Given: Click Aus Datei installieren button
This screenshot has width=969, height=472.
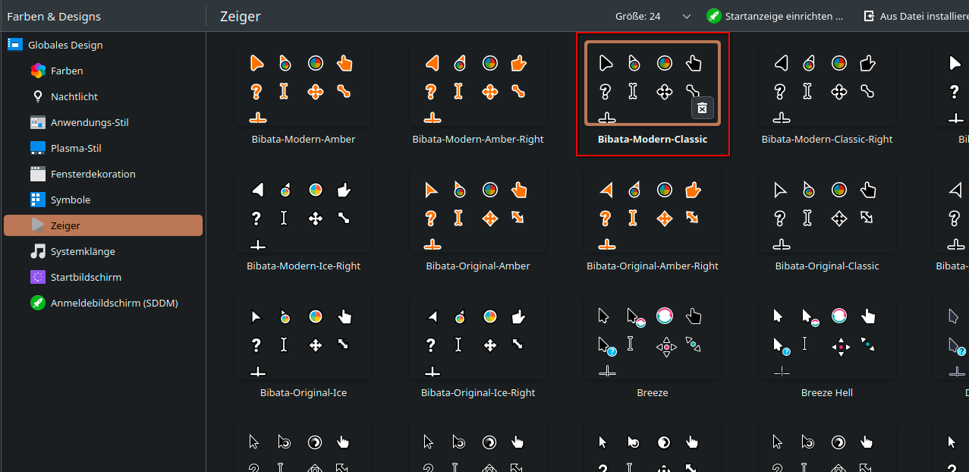Looking at the screenshot, I should 914,16.
